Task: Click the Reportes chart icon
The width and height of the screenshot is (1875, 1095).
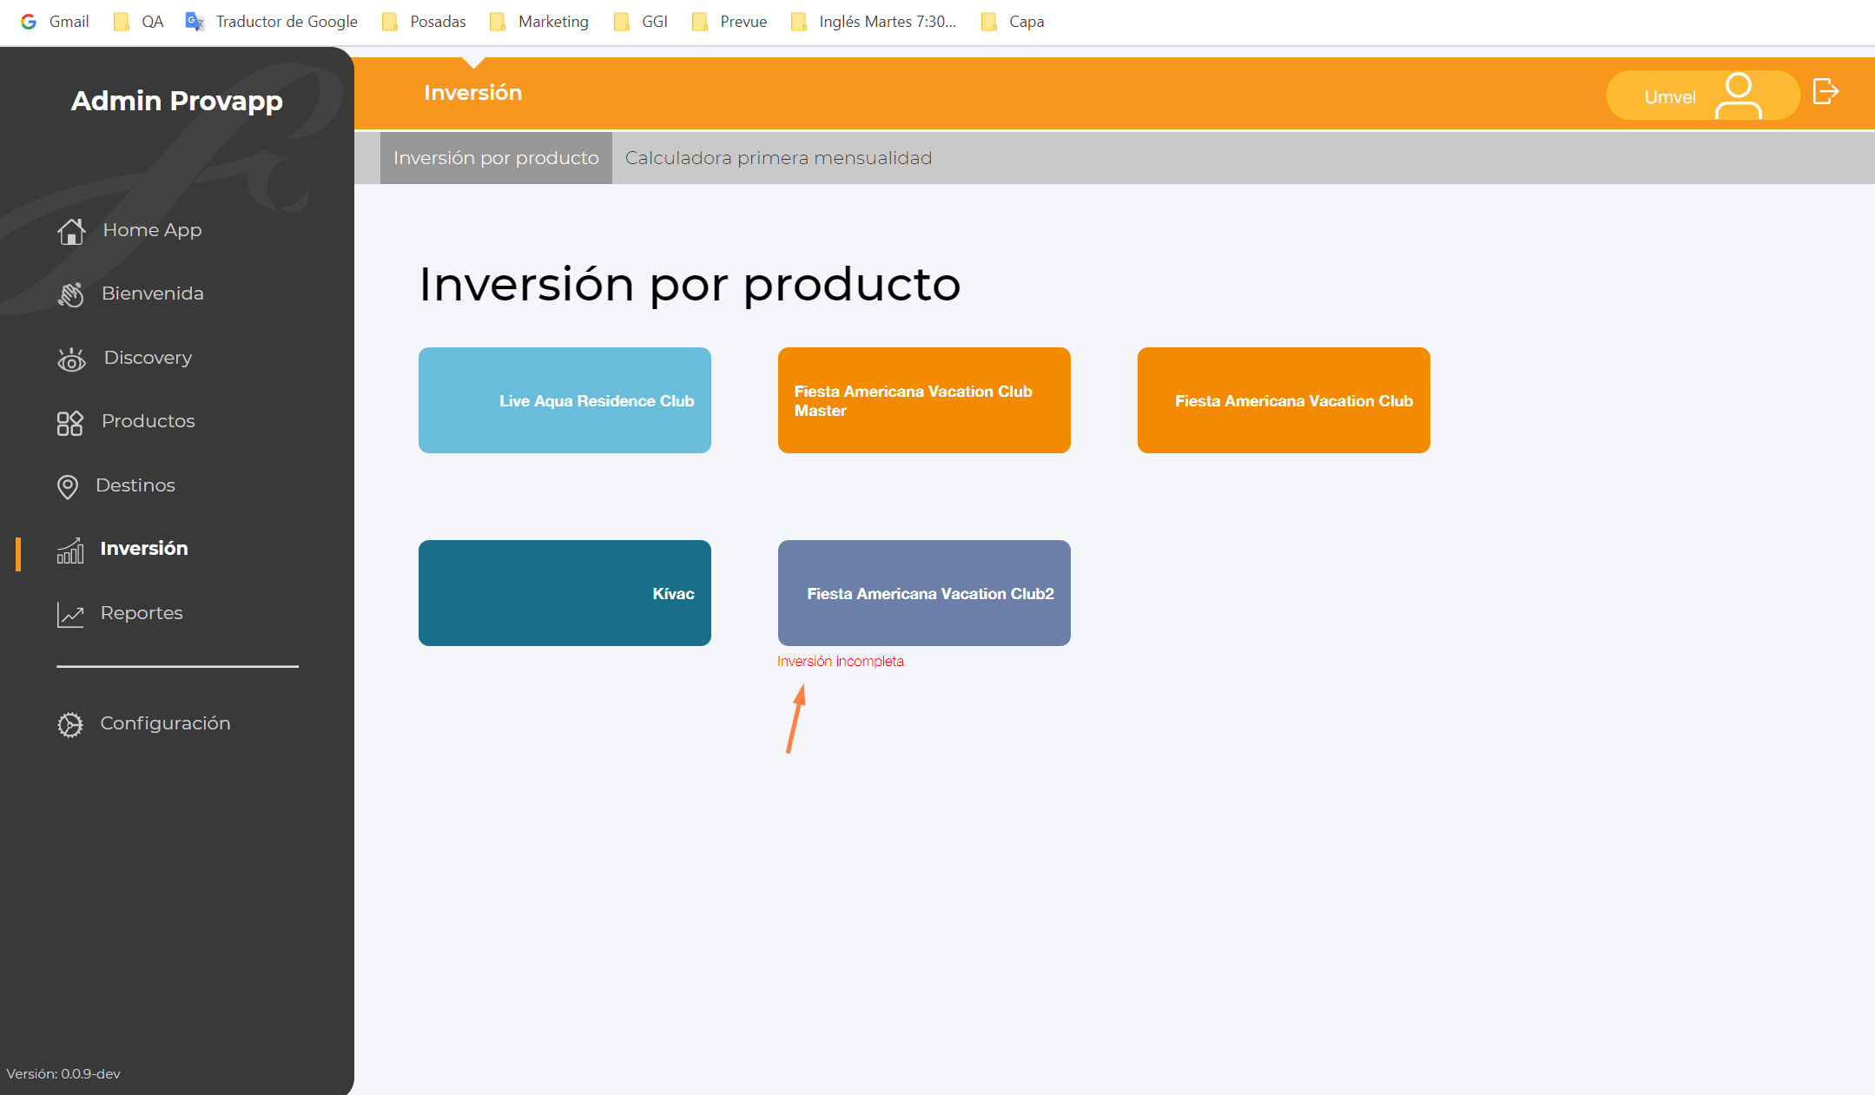Action: [x=70, y=614]
